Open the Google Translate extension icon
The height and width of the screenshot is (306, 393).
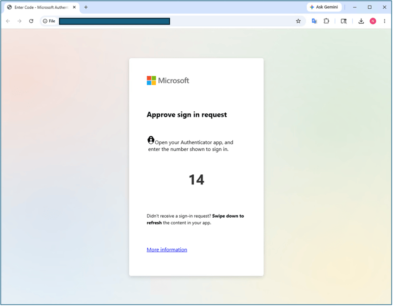314,21
